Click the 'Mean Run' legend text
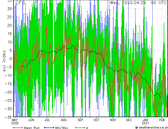The height and width of the screenshot is (129, 168). pyautogui.click(x=32, y=128)
